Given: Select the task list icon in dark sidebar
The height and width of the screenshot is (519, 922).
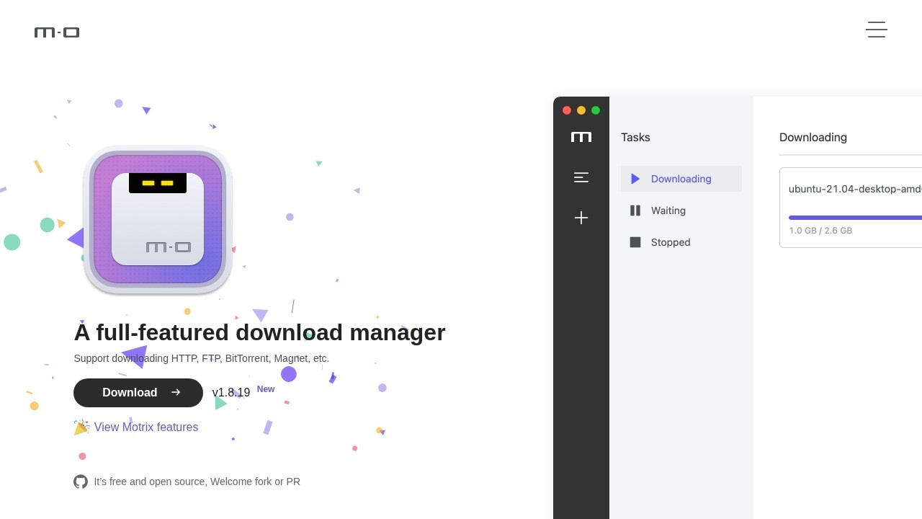Looking at the screenshot, I should (x=581, y=177).
